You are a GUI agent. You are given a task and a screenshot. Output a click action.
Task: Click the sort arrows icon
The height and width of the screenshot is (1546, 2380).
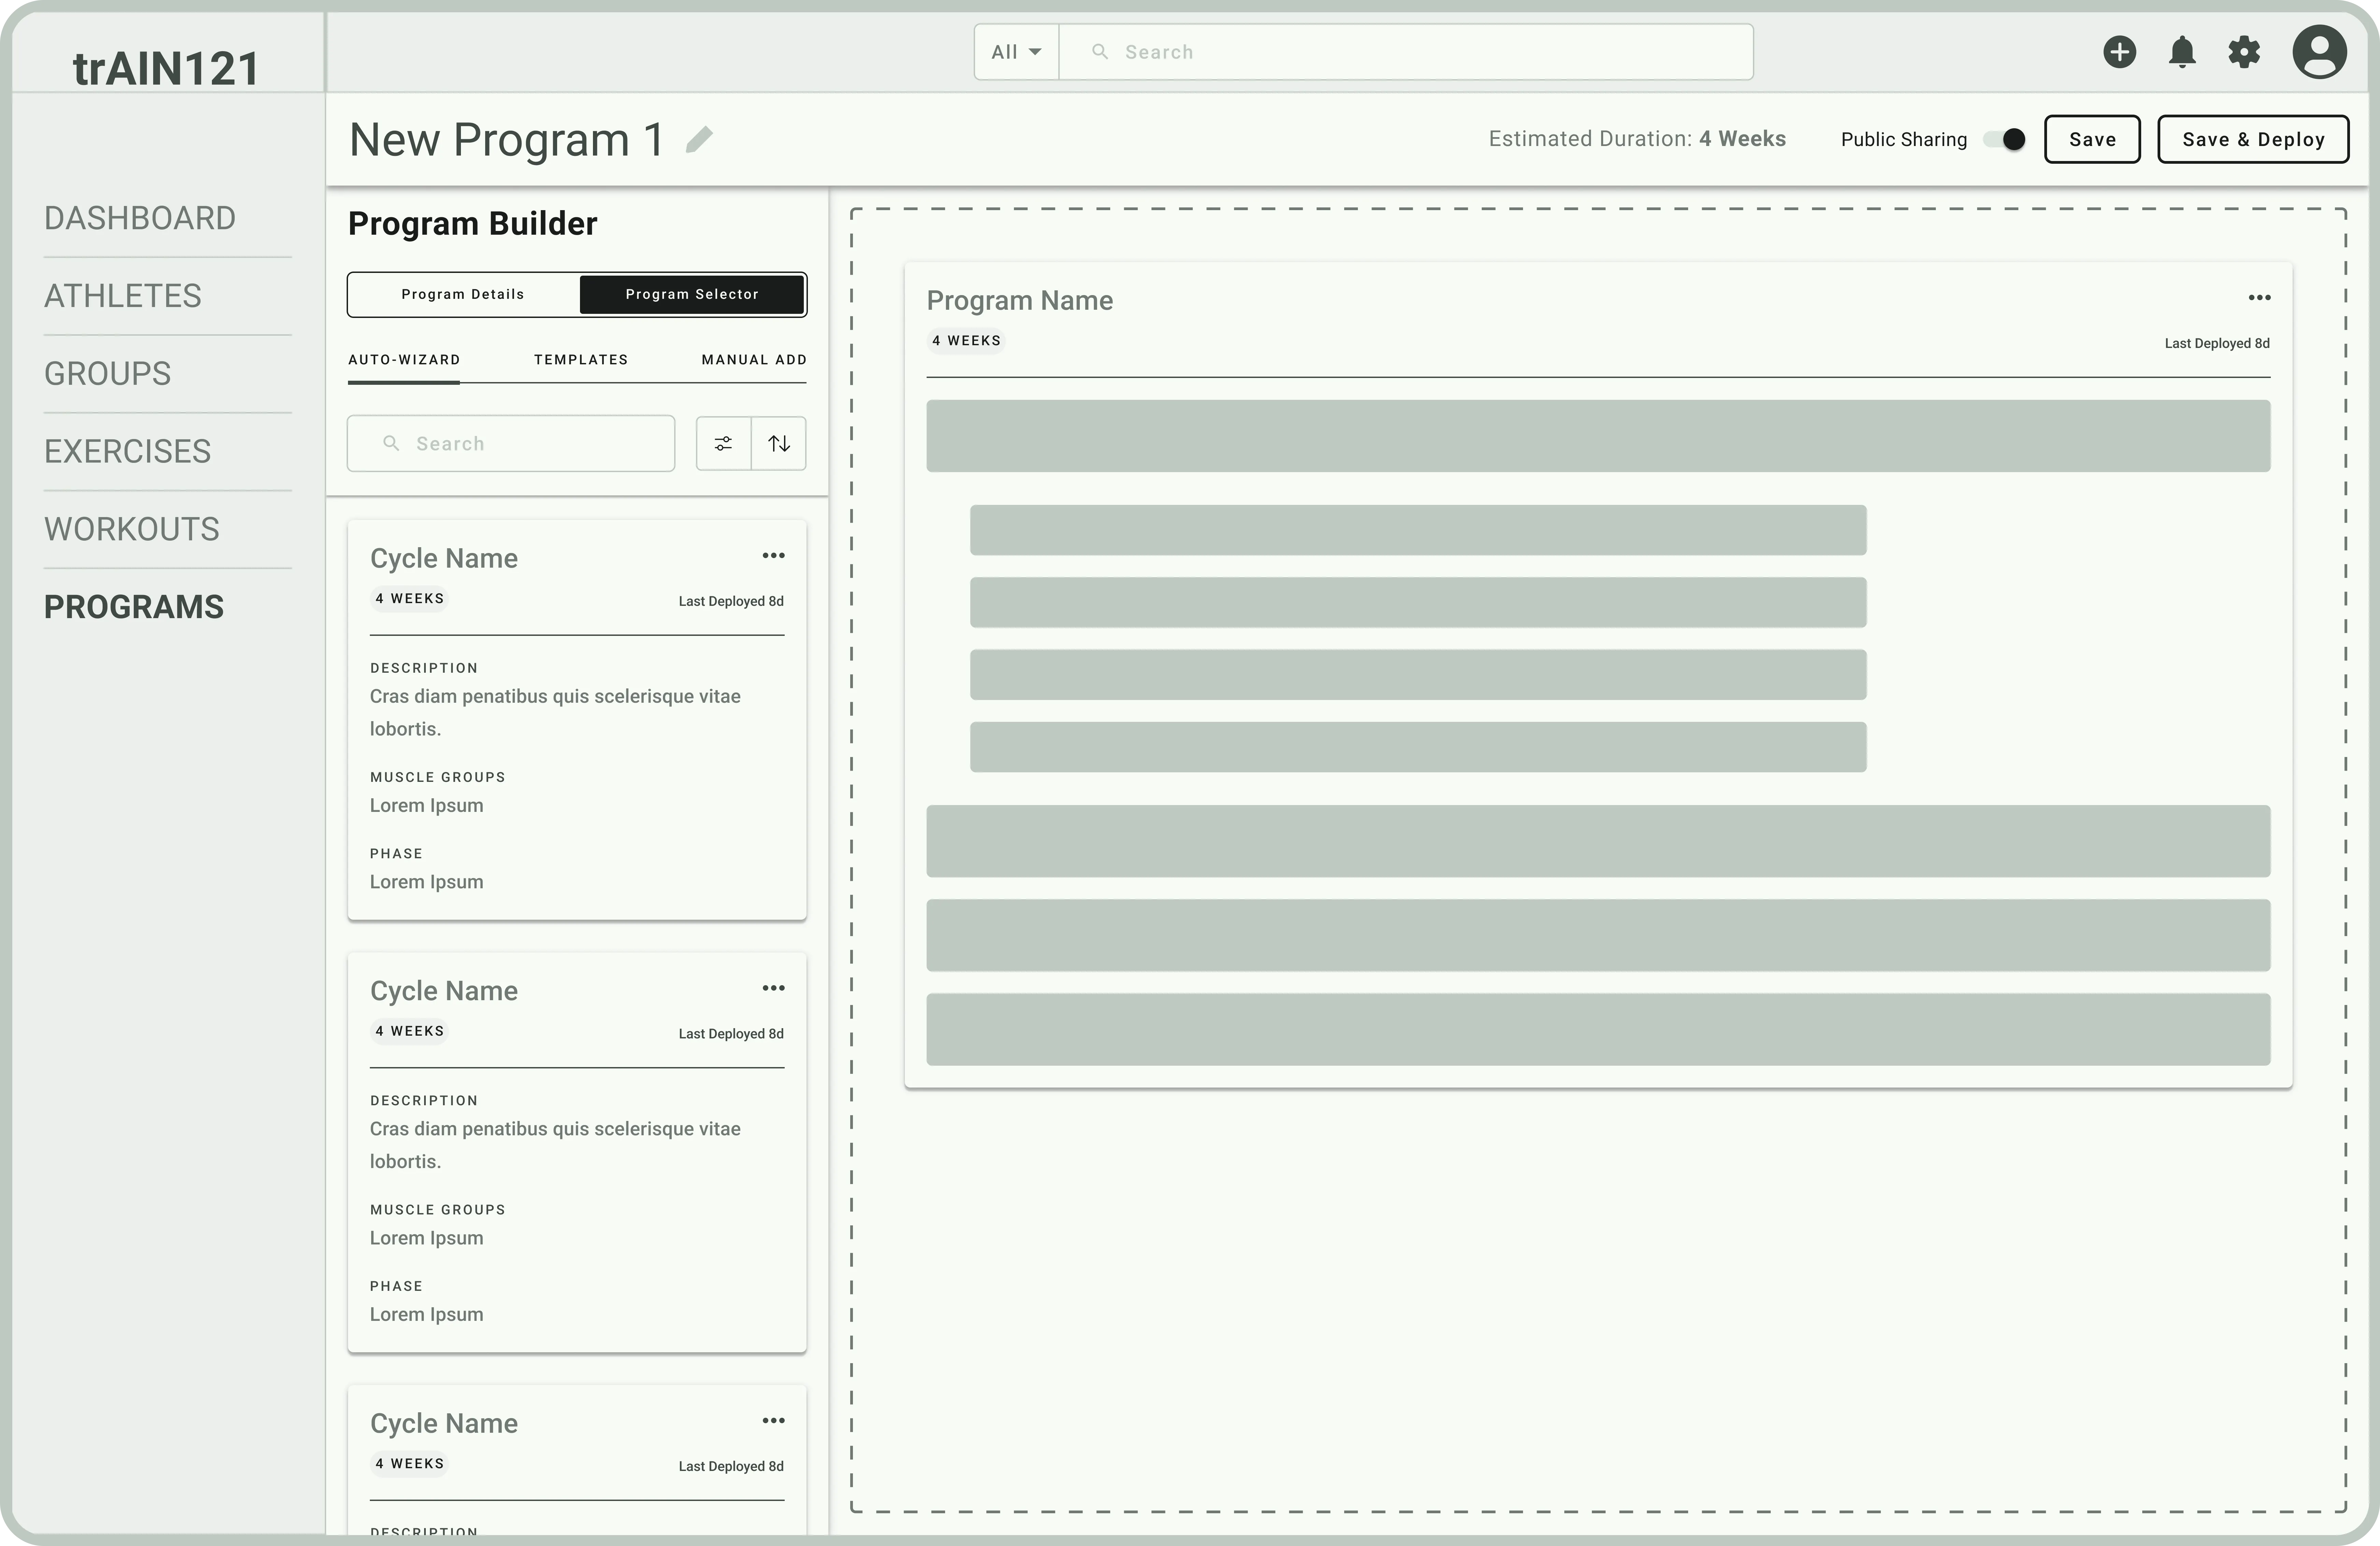point(779,443)
